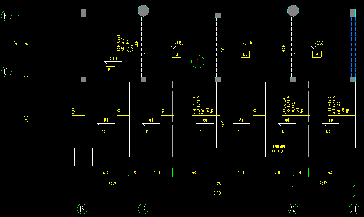Select the vertical 700 dimension text
Image resolution: width=364 pixels, height=217 pixels.
26,76
